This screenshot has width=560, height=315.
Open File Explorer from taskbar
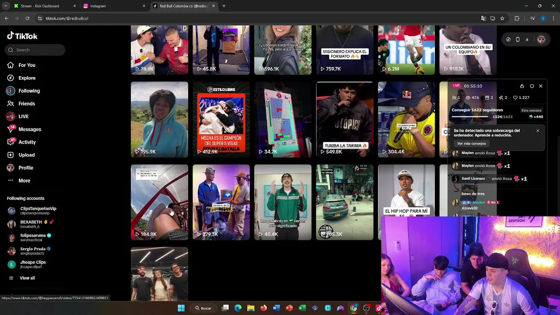[x=251, y=308]
